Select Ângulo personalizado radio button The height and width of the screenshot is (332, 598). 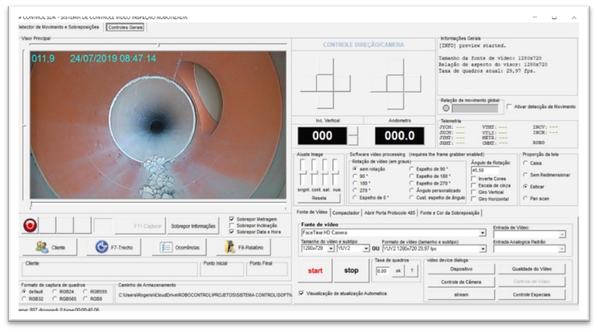[x=411, y=190]
